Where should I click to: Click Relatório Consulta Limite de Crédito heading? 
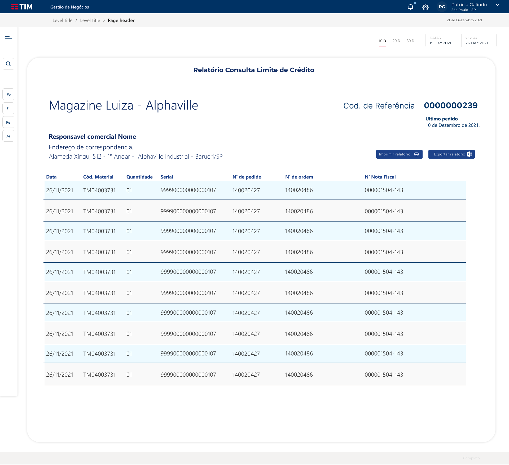tap(254, 70)
